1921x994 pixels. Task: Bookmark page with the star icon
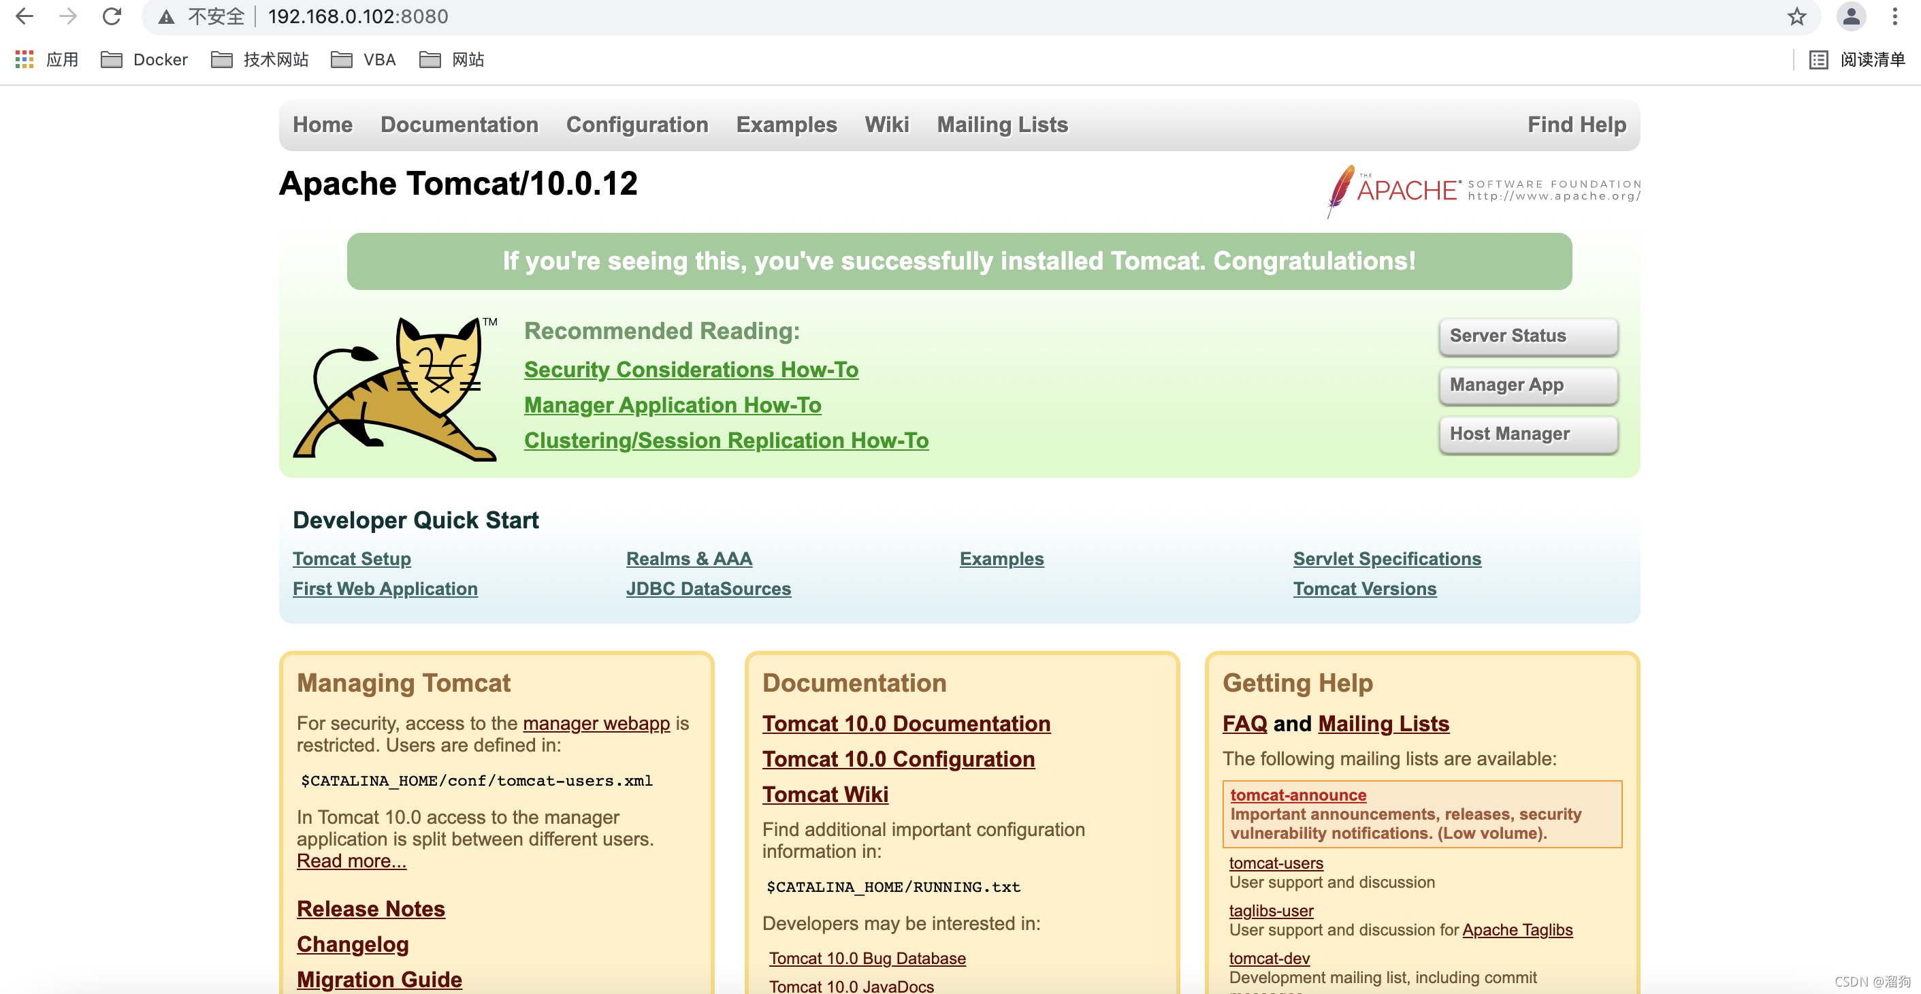[x=1796, y=16]
